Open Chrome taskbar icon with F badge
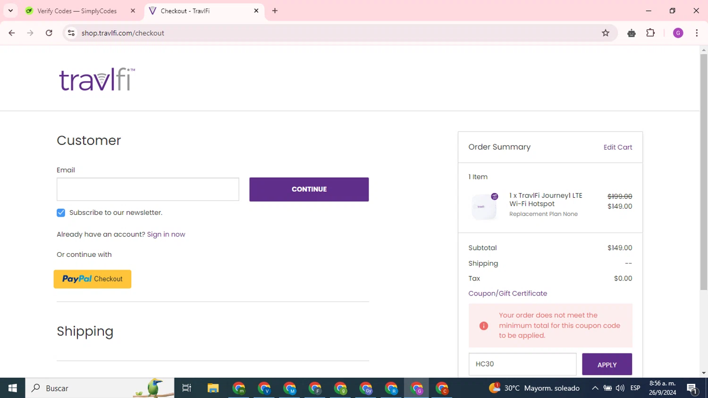Image resolution: width=708 pixels, height=398 pixels. (315, 388)
